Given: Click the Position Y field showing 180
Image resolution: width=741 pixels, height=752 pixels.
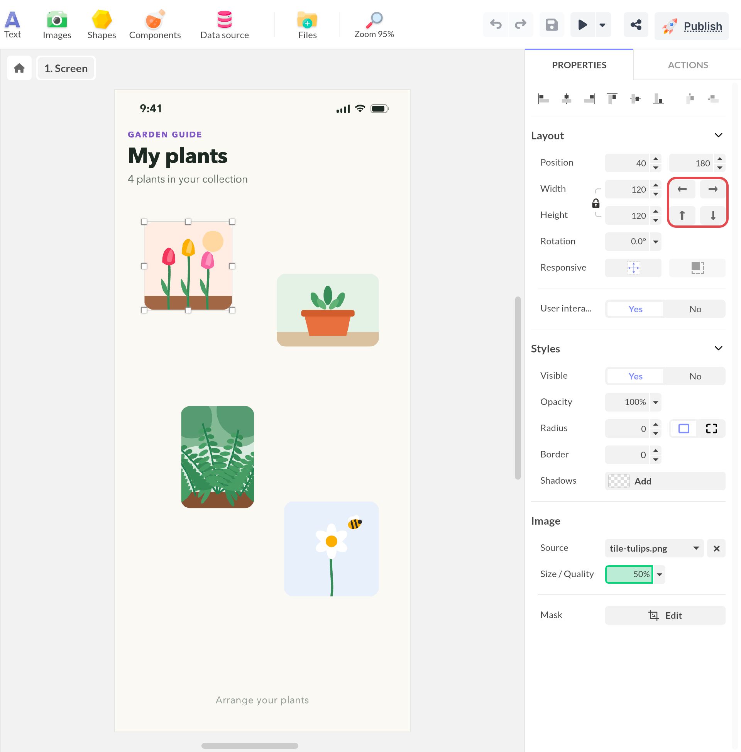Looking at the screenshot, I should 691,163.
